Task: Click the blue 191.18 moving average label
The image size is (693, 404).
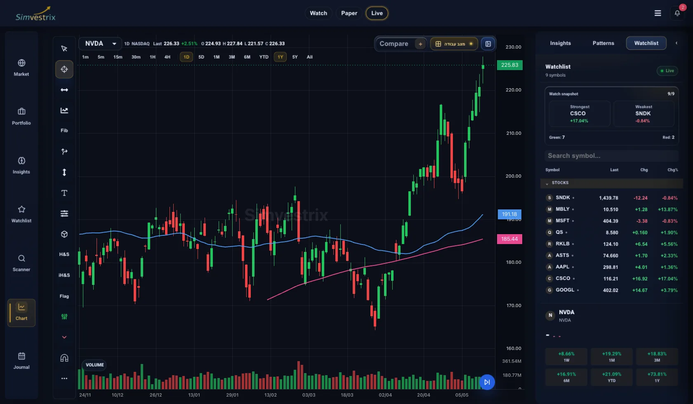Action: pos(509,214)
